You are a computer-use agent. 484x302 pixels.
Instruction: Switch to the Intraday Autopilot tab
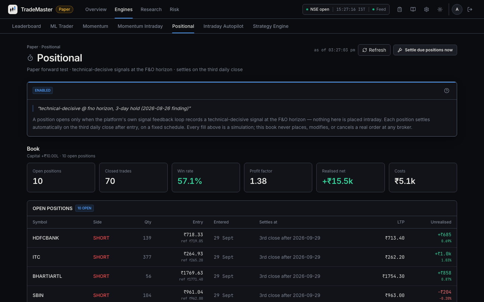point(224,26)
